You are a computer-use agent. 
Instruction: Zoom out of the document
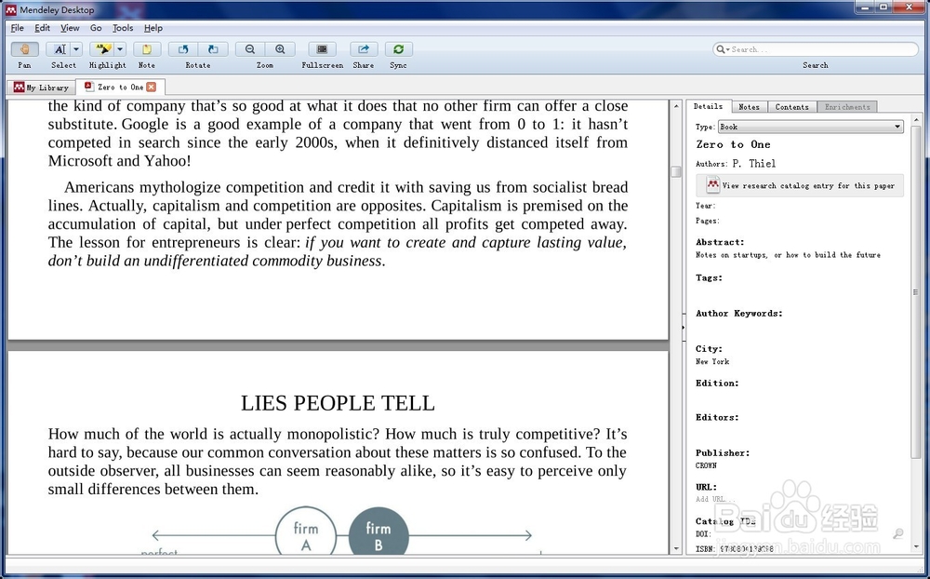(x=250, y=49)
